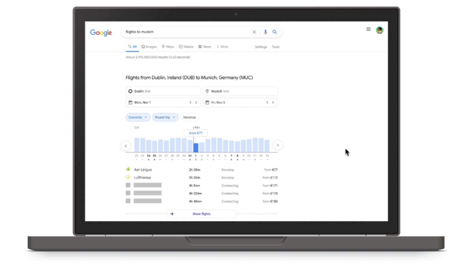Select the All results tab

click(x=132, y=47)
